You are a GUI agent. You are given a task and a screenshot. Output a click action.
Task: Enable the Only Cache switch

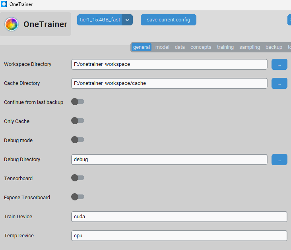(x=78, y=121)
